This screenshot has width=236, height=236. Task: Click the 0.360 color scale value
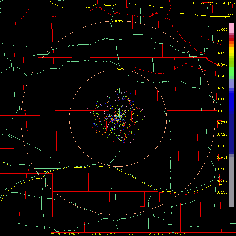click(x=222, y=169)
